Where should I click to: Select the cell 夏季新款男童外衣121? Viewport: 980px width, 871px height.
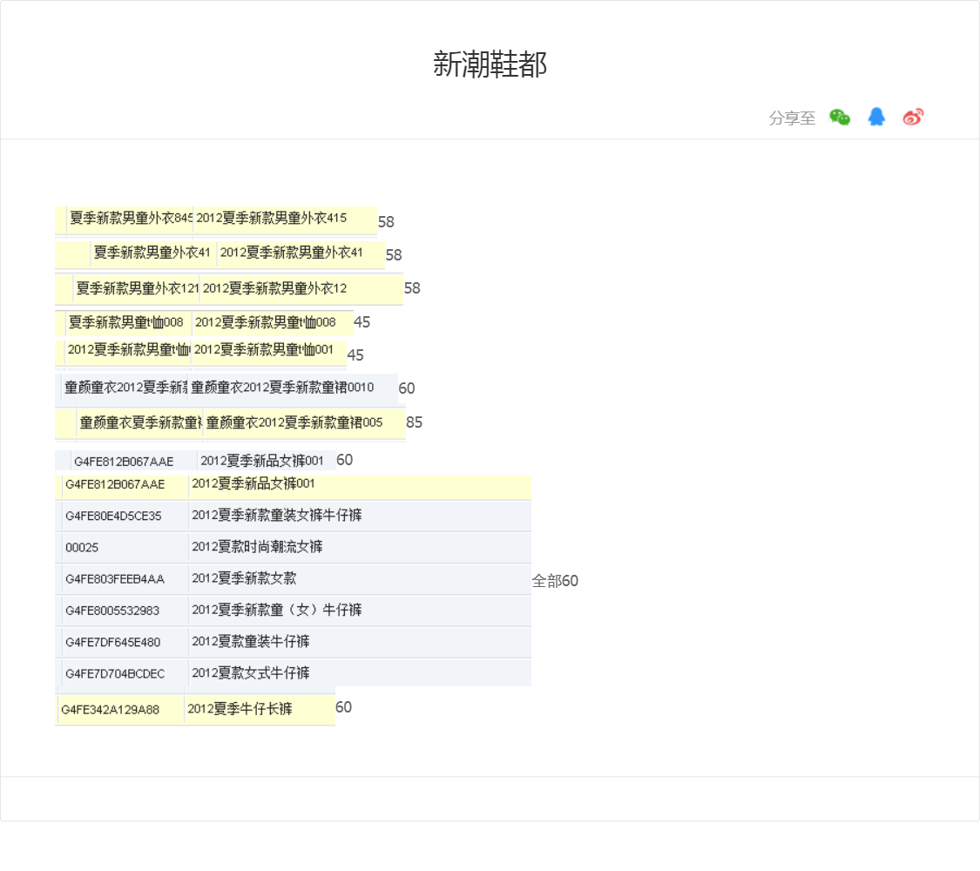pyautogui.click(x=137, y=288)
